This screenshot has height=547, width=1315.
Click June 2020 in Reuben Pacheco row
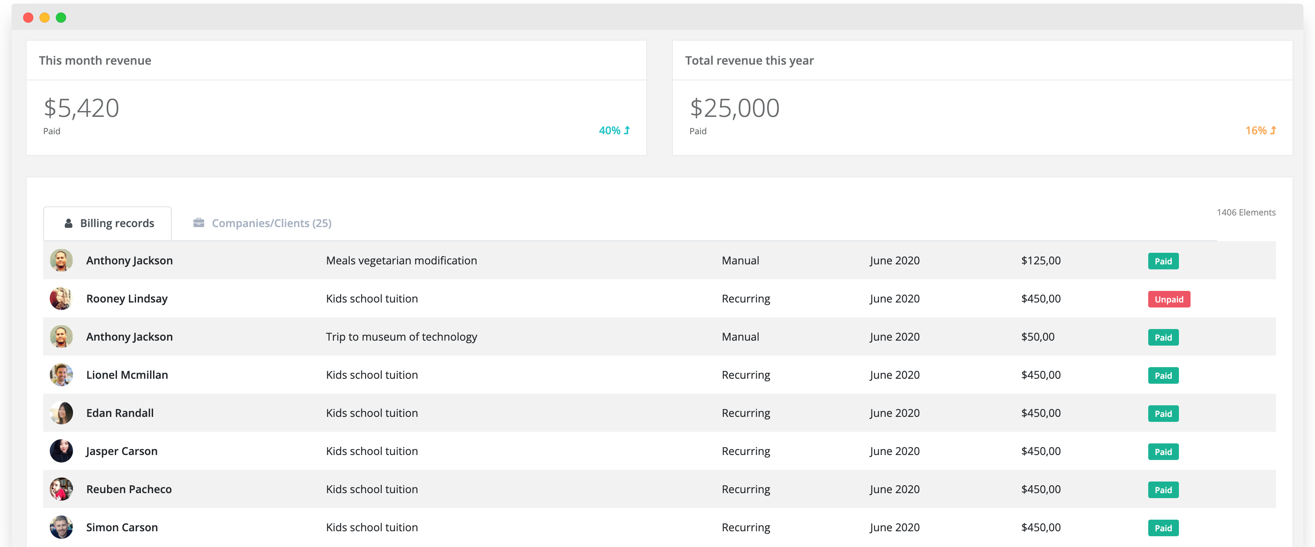[894, 489]
